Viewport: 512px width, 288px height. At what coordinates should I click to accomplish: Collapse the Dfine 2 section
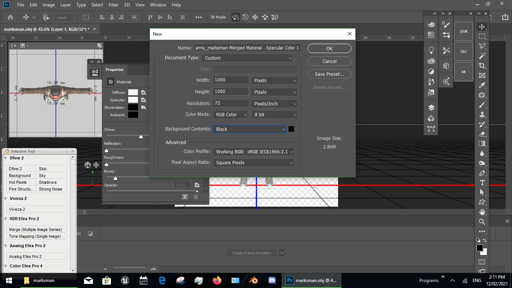[x=6, y=158]
